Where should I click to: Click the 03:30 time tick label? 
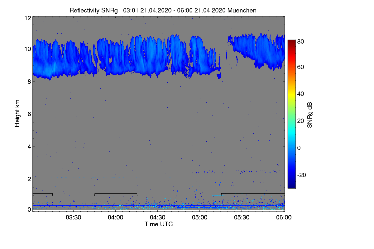point(74,218)
